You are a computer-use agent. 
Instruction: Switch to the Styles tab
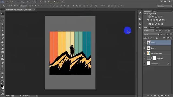154,11
